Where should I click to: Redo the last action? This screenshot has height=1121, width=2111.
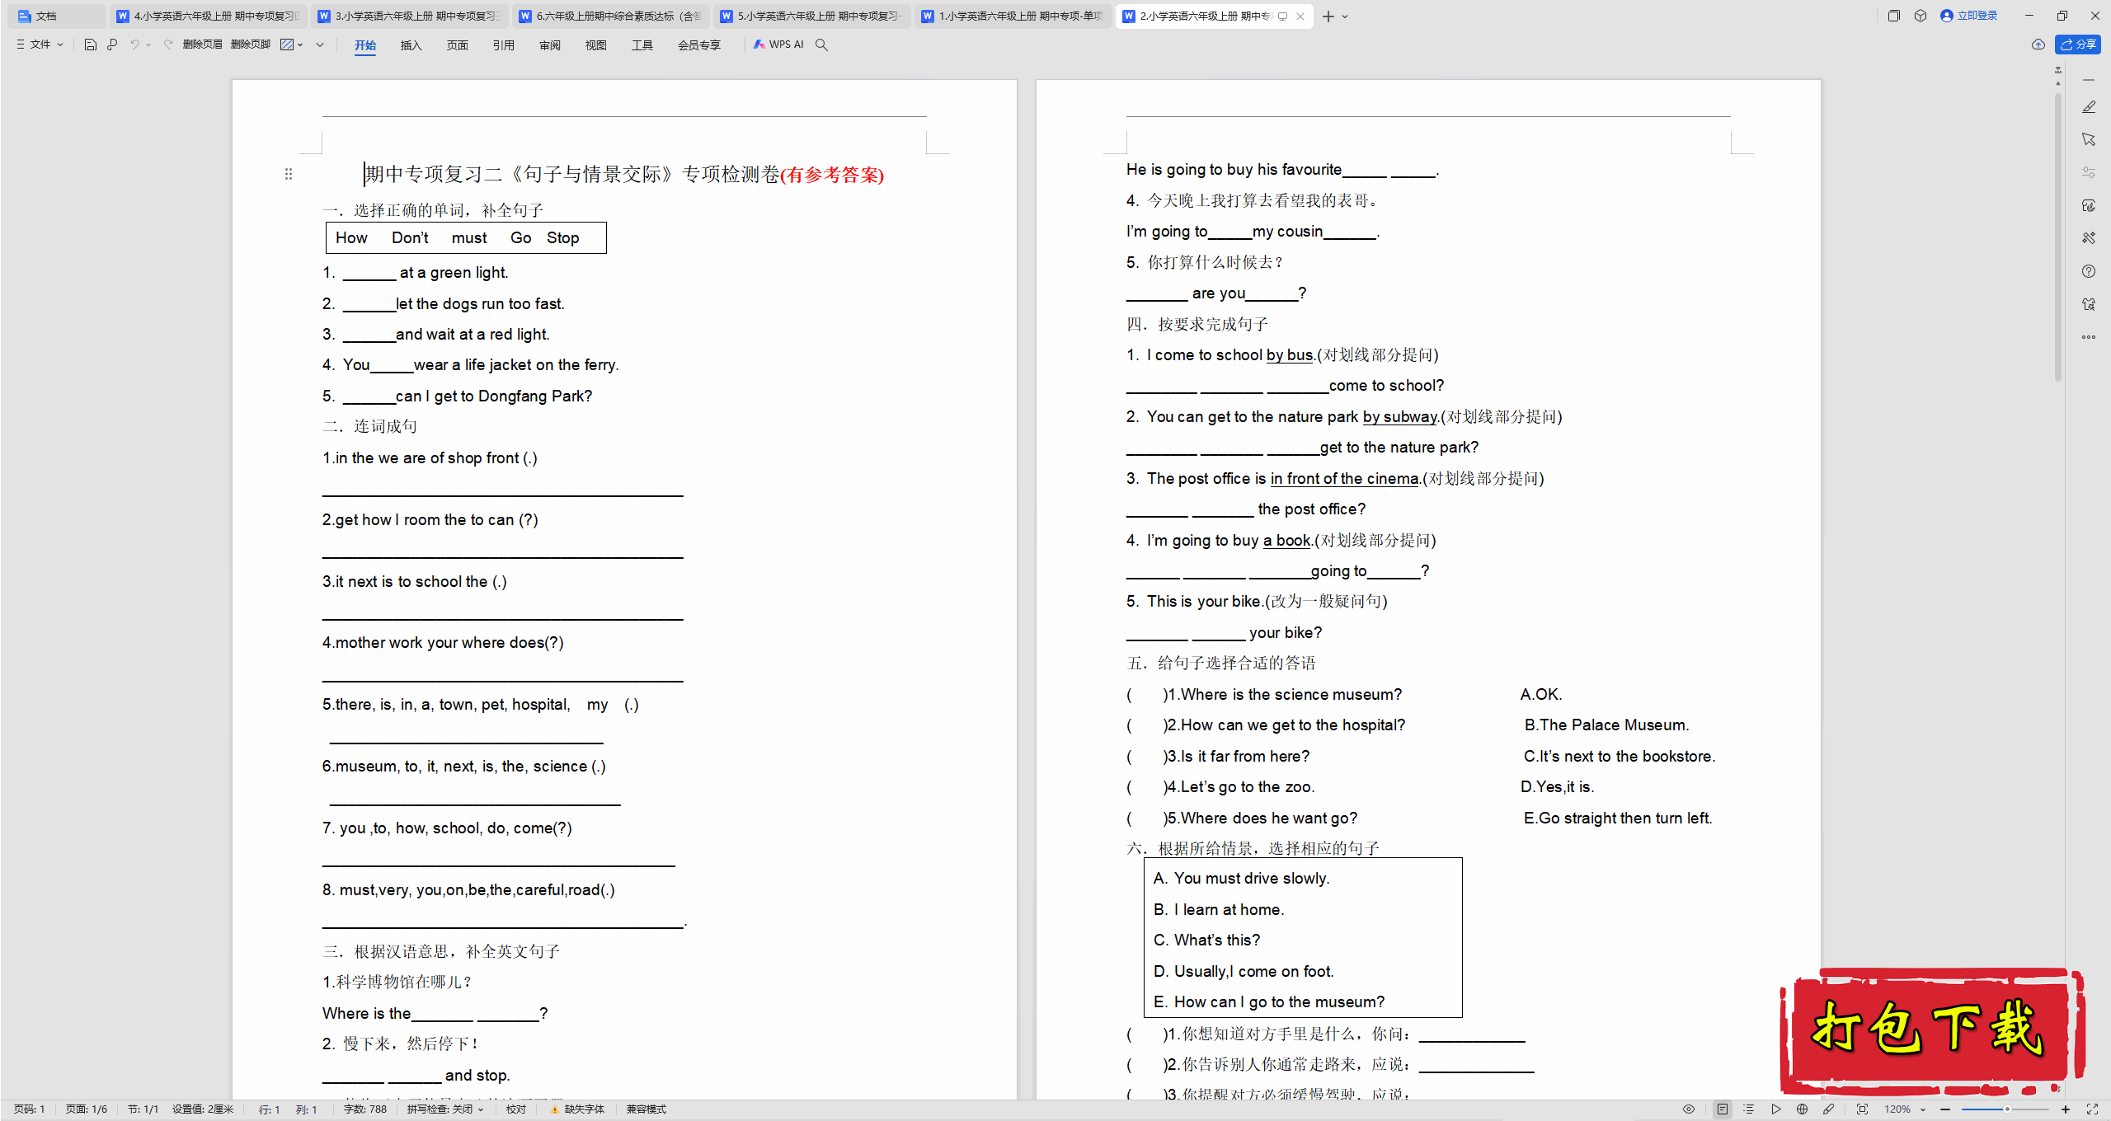click(168, 45)
